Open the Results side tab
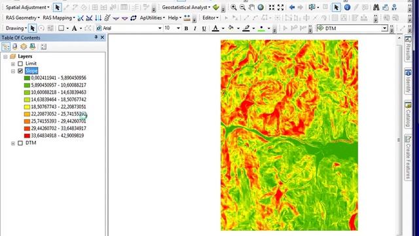419x236 pixels. click(x=408, y=49)
